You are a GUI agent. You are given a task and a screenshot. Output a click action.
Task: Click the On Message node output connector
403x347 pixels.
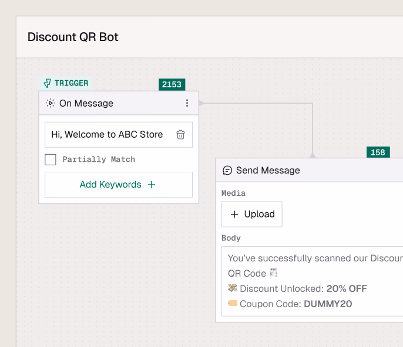(201, 103)
